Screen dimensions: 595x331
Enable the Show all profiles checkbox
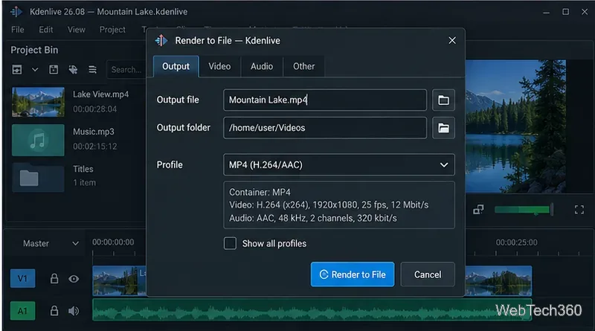[230, 243]
